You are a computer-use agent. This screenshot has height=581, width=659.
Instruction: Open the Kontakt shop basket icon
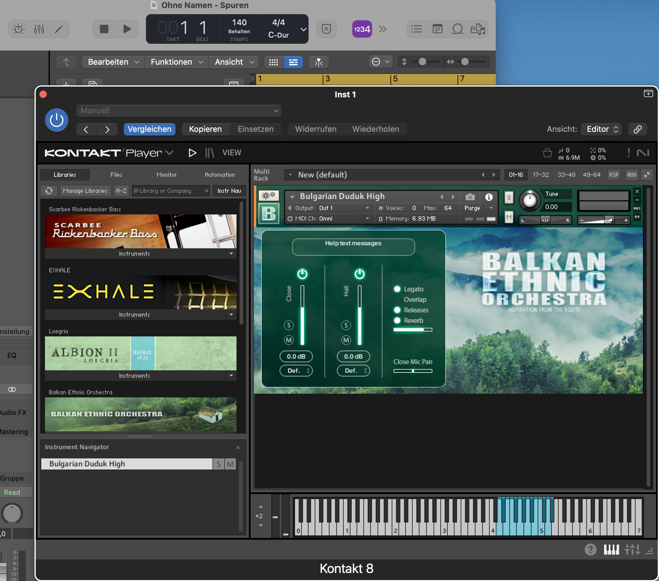[547, 153]
